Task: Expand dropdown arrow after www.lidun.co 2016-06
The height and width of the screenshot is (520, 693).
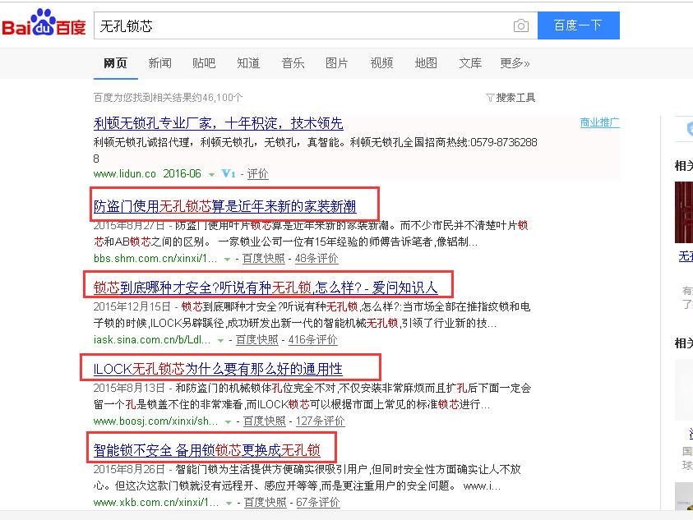Action: click(212, 174)
